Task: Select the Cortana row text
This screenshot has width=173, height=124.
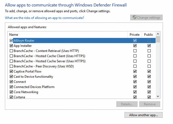Action: coord(19,97)
